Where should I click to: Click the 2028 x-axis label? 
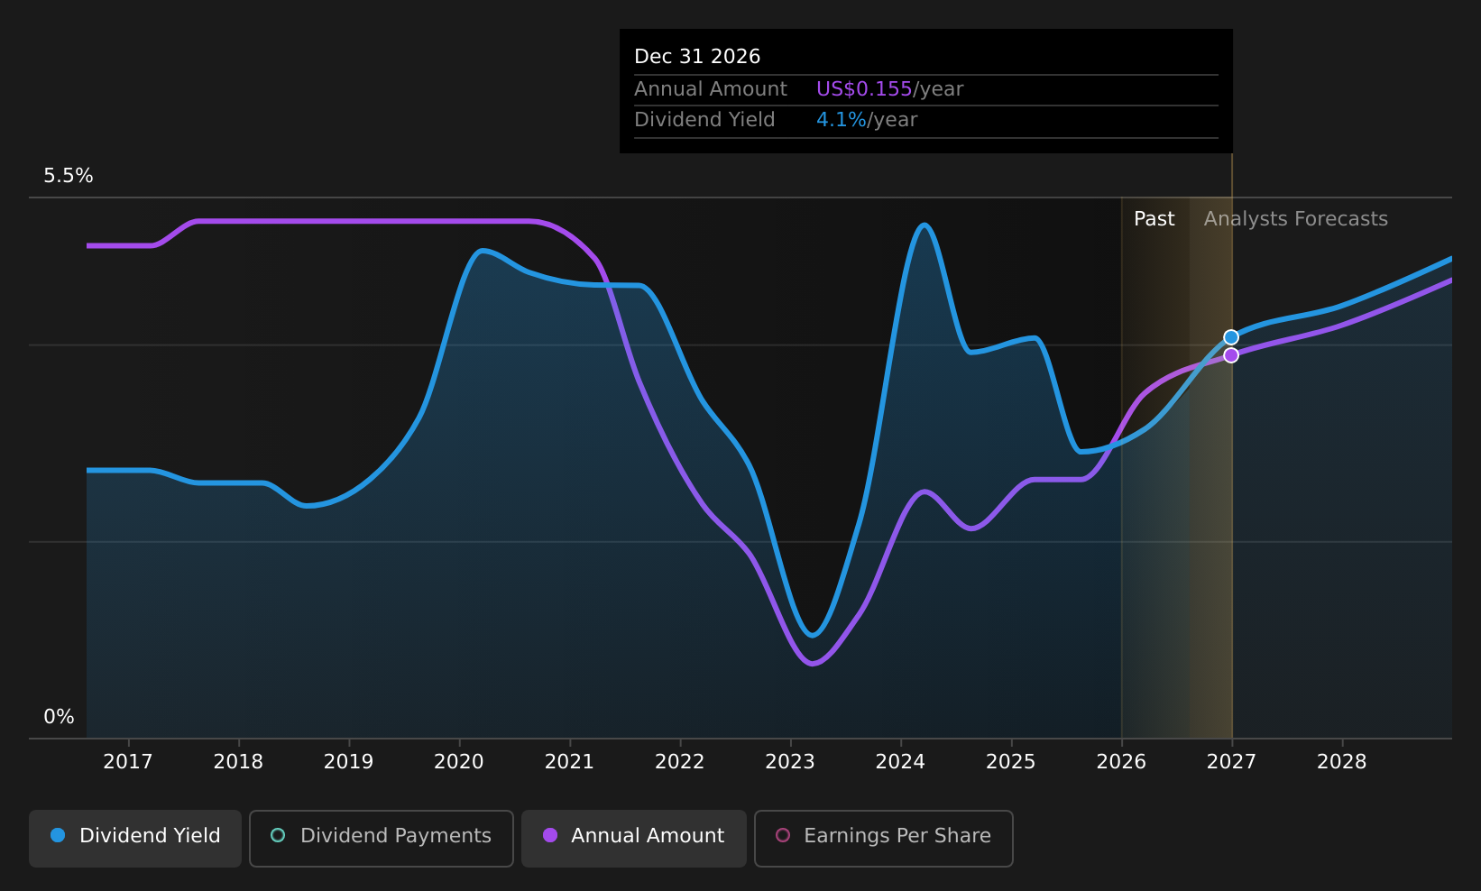[x=1342, y=762]
